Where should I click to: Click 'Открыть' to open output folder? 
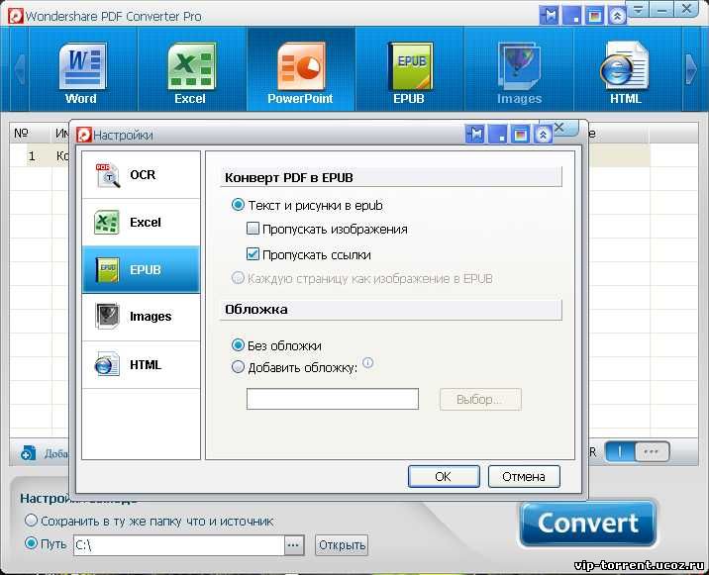tap(342, 545)
